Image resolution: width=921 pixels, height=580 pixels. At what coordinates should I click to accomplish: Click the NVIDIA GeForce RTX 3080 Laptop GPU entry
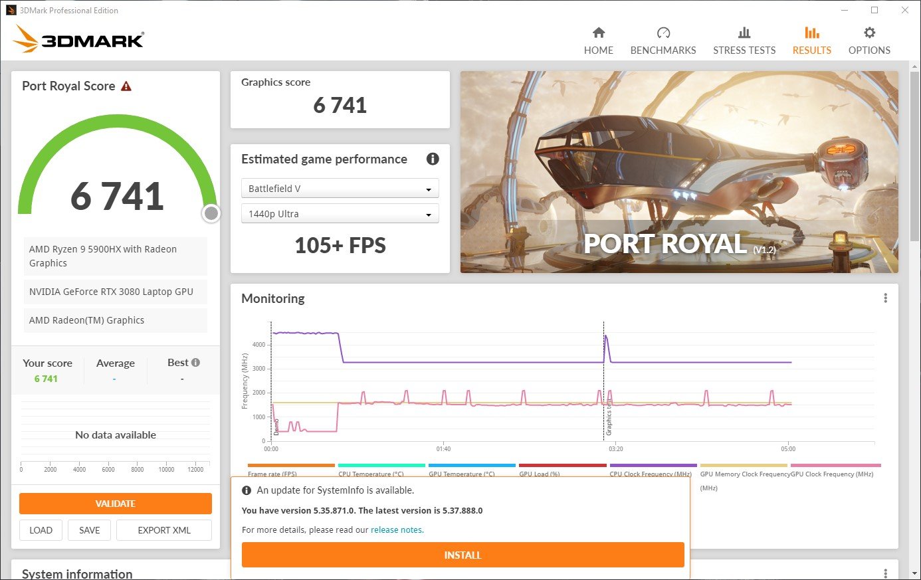click(x=116, y=292)
